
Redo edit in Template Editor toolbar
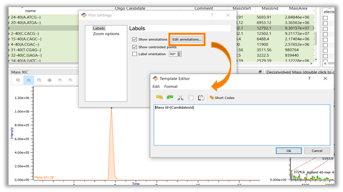point(170,97)
